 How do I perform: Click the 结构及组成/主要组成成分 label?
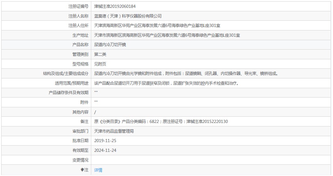(x=66, y=73)
